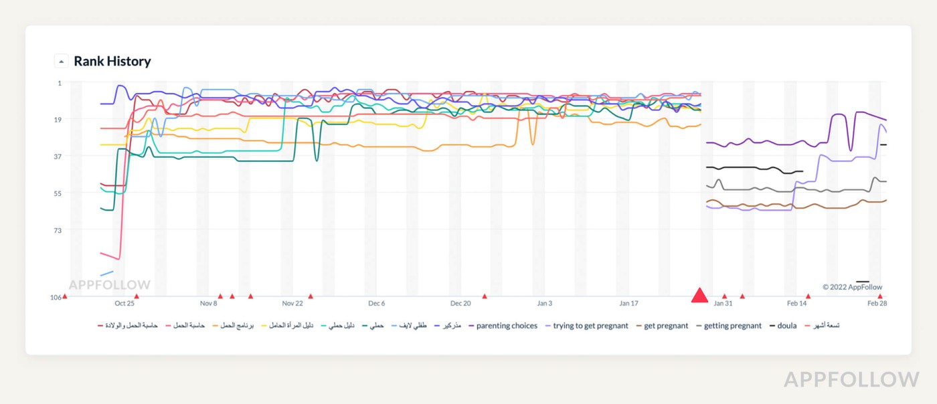
Task: Collapse the Rank History panel arrow
Action: [62, 62]
